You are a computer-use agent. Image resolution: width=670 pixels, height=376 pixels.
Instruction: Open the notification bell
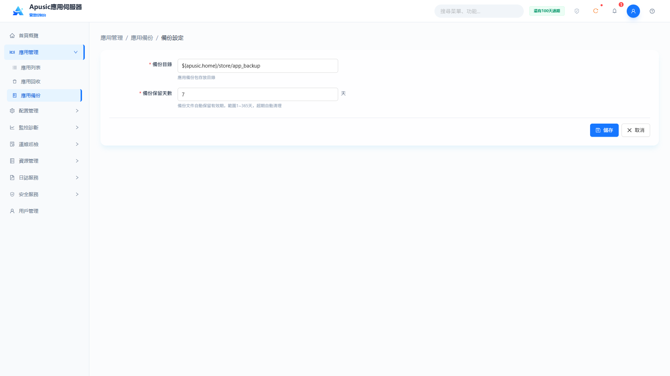[x=615, y=11]
